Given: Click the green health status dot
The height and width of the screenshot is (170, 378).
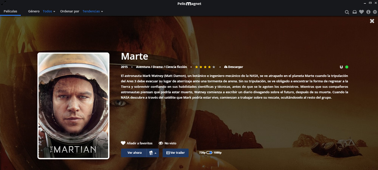Looking at the screenshot, I should pos(347,67).
